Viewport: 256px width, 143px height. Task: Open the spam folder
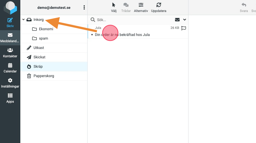[x=43, y=38]
